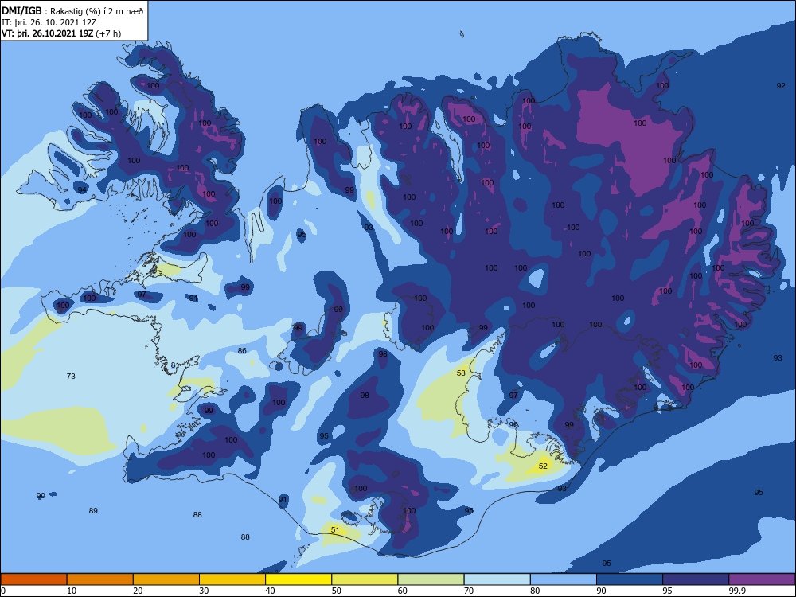Viewport: 796px width, 597px height.
Task: Click the 'VT: þri. 26.10.2021 19Z (+7 h)' line
Action: click(61, 33)
